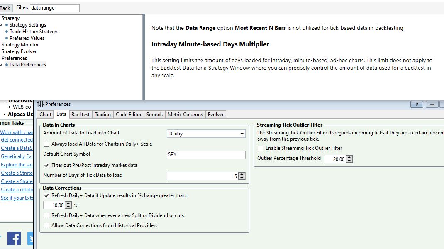The image size is (444, 249).
Task: Open the Metric Columns tab
Action: click(x=185, y=115)
